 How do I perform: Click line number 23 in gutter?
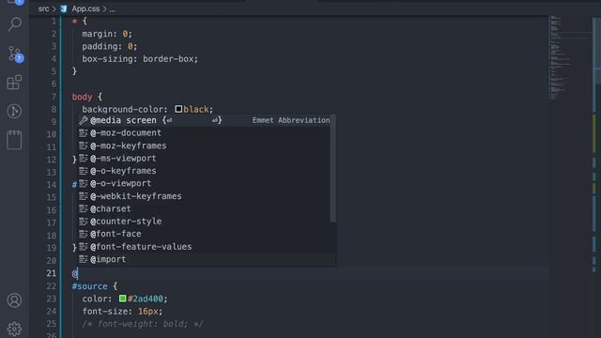pyautogui.click(x=52, y=299)
